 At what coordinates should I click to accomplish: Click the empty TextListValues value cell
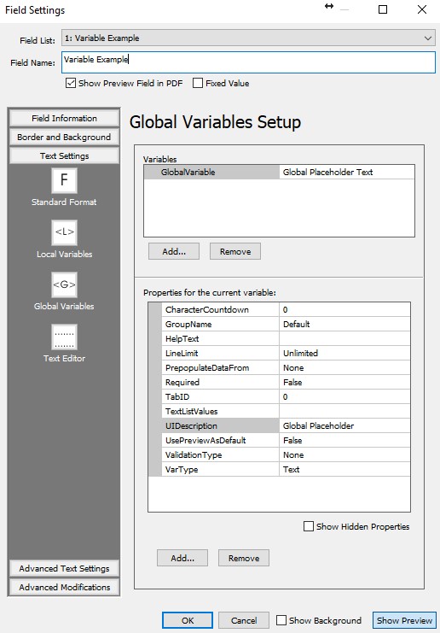[344, 412]
